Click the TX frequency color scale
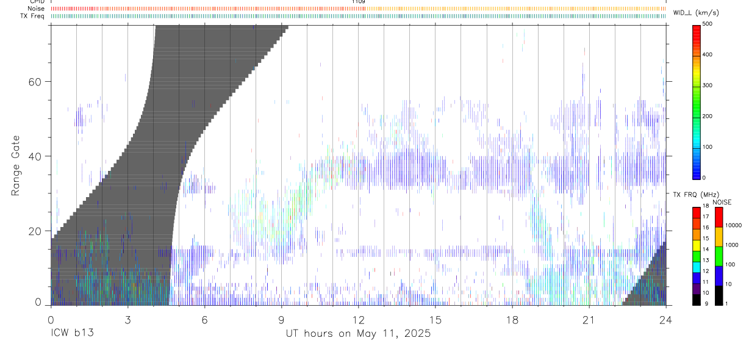The width and height of the screenshot is (749, 346). [x=696, y=256]
